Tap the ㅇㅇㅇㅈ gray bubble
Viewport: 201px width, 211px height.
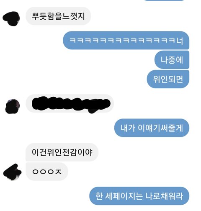click(x=47, y=172)
